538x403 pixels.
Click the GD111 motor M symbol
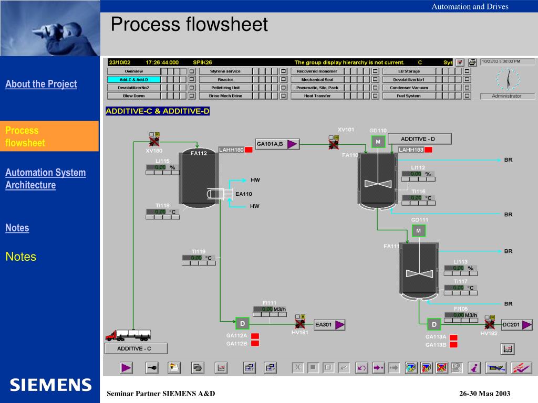tap(419, 231)
